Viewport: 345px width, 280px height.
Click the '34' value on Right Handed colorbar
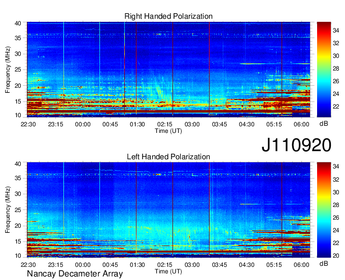pos(336,30)
